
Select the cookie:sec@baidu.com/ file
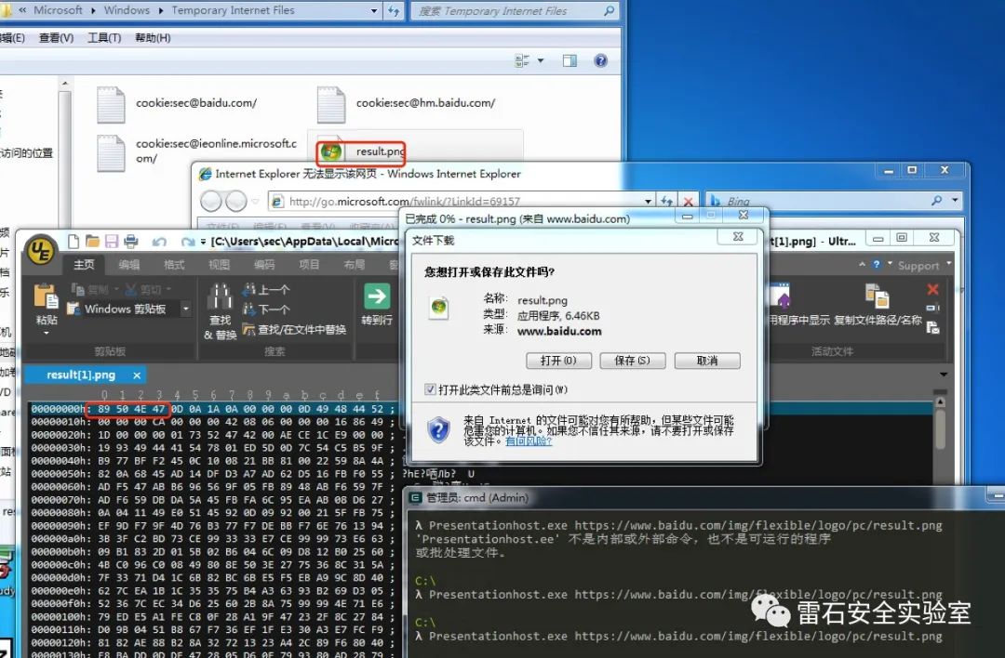177,104
